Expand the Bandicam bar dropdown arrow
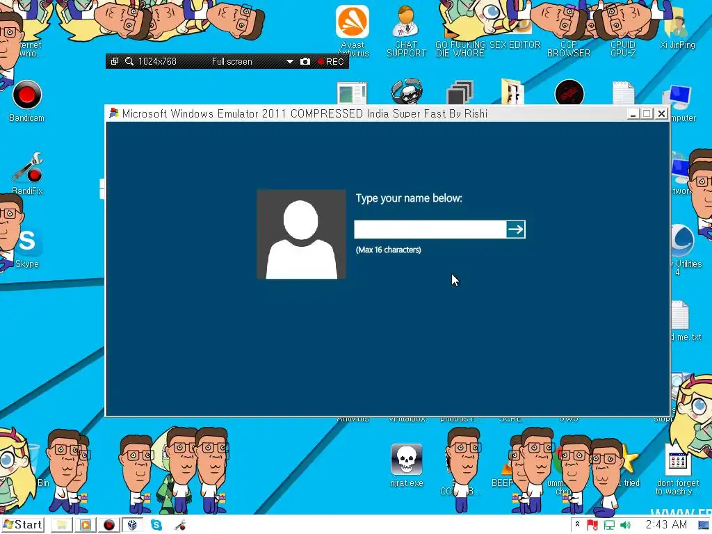 290,61
